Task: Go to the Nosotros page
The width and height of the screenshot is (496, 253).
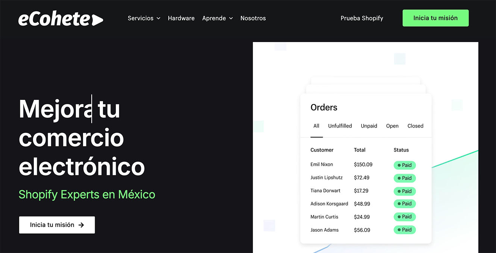Action: click(253, 18)
